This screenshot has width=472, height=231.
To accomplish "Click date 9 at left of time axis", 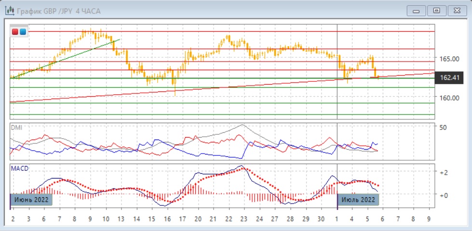I will pos(90,219).
